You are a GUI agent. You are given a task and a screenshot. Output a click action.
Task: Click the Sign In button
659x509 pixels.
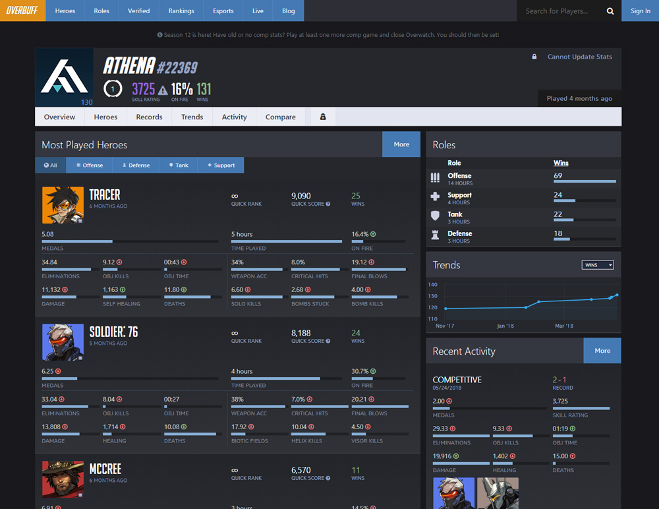click(x=640, y=11)
